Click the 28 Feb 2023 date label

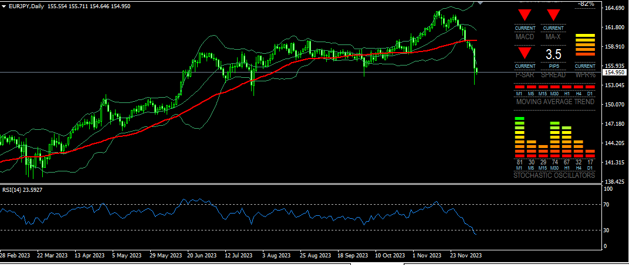coord(14,255)
